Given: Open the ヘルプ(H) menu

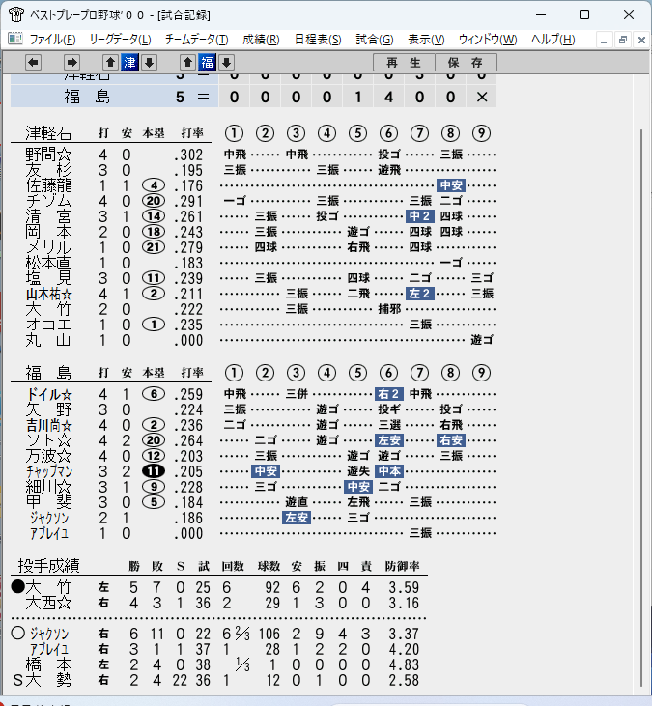Looking at the screenshot, I should 553,40.
